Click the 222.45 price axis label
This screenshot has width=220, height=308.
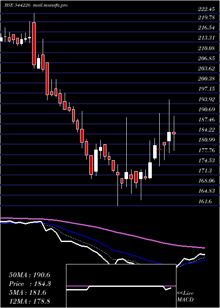(206, 9)
